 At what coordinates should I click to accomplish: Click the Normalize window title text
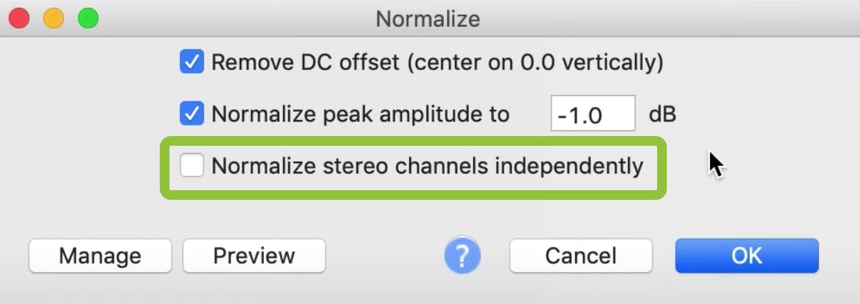(428, 18)
